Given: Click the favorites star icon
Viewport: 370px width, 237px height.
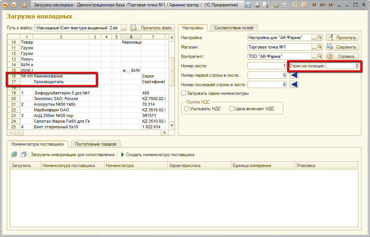Looking at the screenshot, I should tap(24, 5).
